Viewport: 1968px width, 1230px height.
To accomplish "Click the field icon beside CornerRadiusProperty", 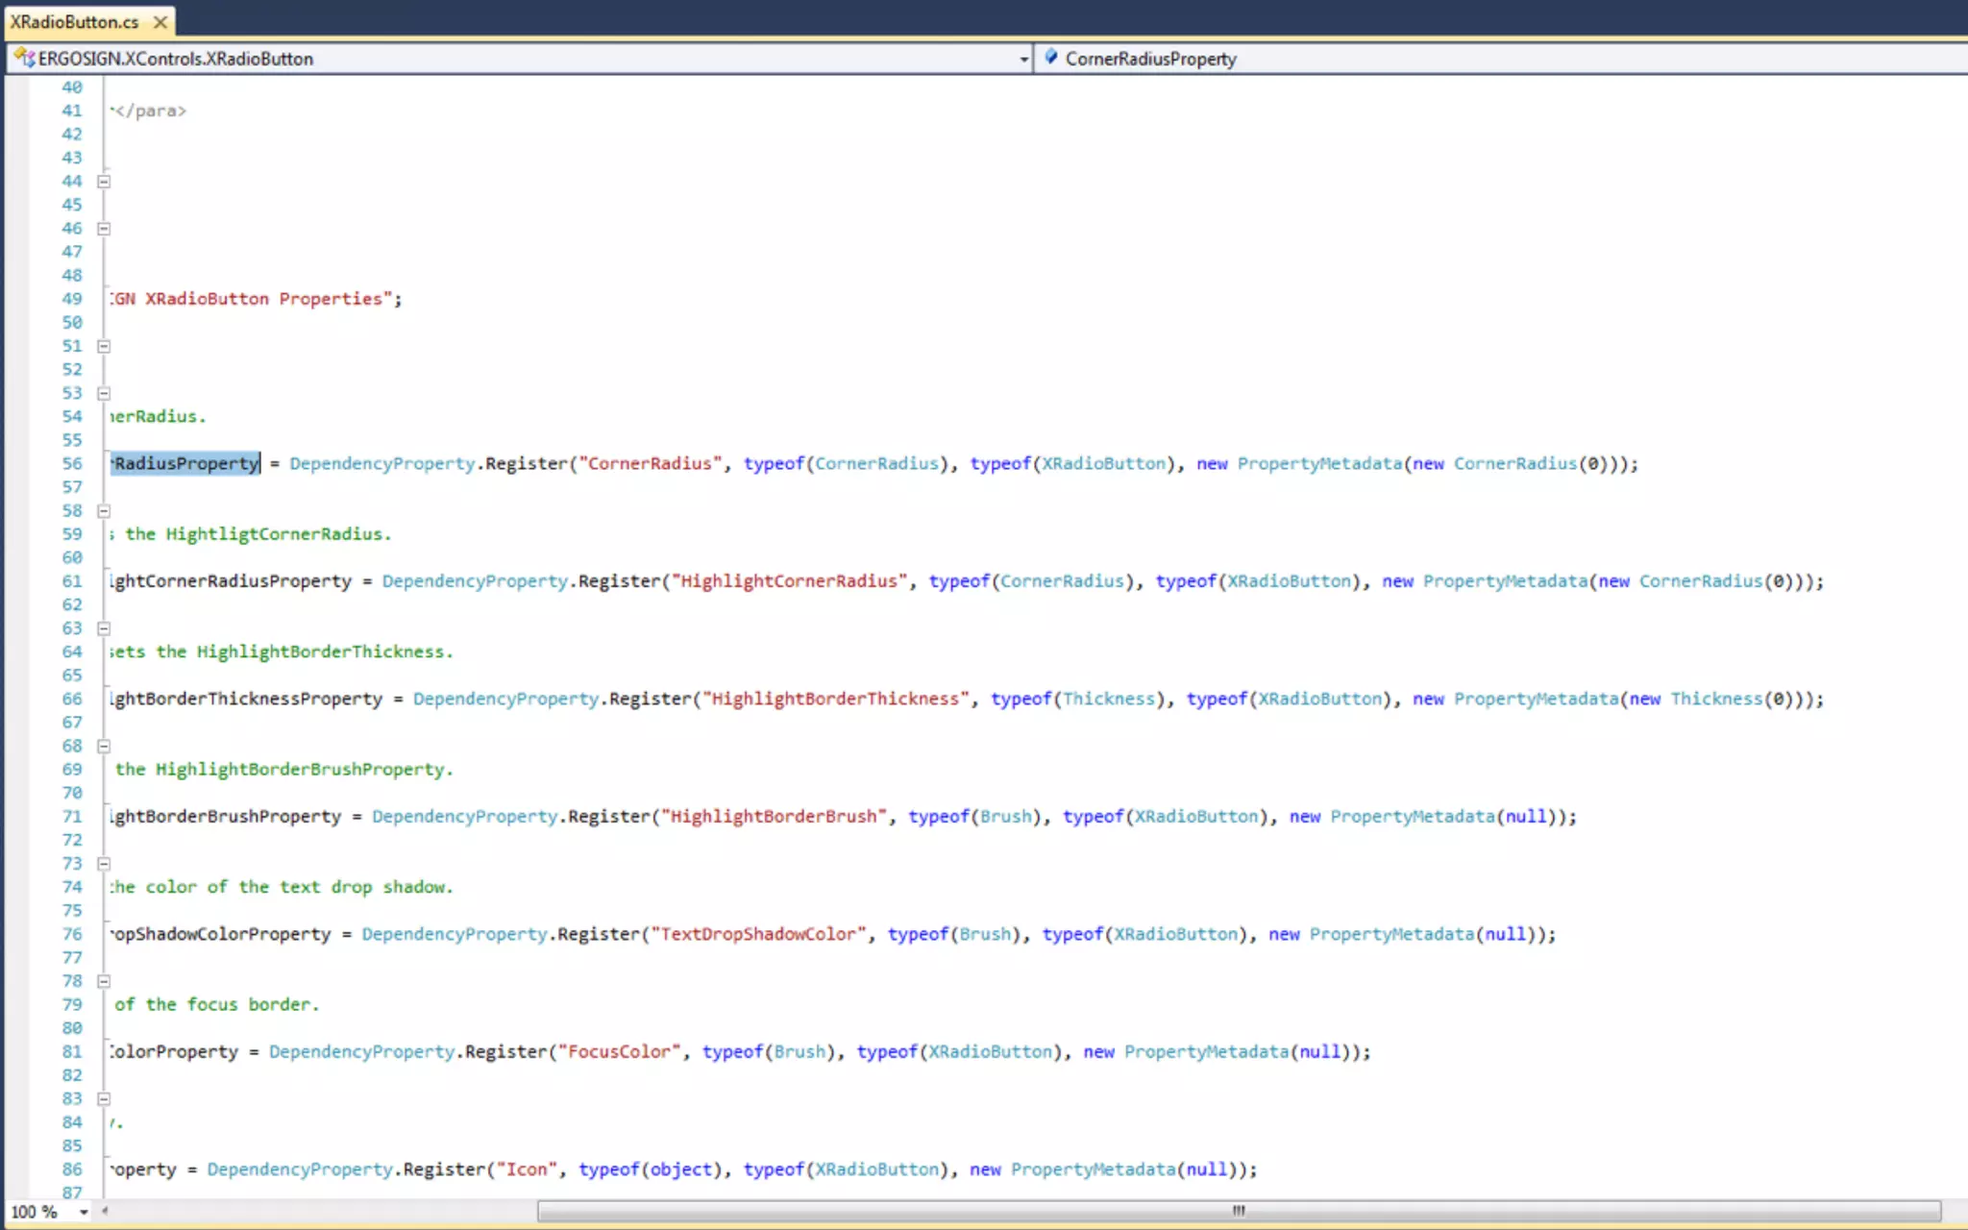I will click(1051, 58).
